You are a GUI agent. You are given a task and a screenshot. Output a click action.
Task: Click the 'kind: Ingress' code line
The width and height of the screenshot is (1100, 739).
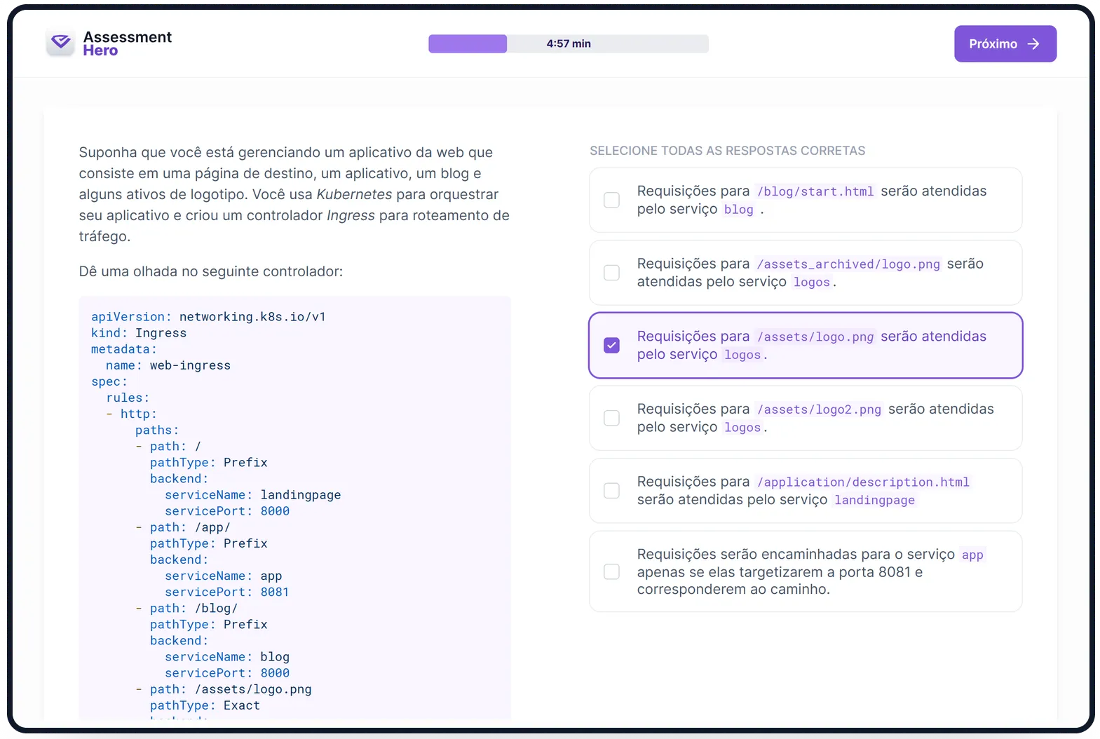coord(139,333)
